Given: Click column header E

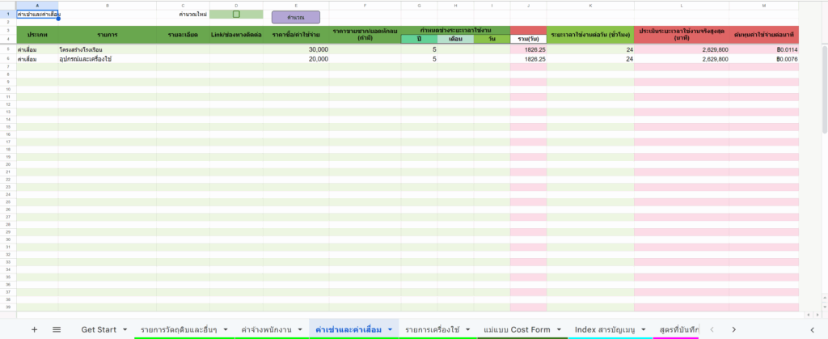Looking at the screenshot, I should coord(296,6).
